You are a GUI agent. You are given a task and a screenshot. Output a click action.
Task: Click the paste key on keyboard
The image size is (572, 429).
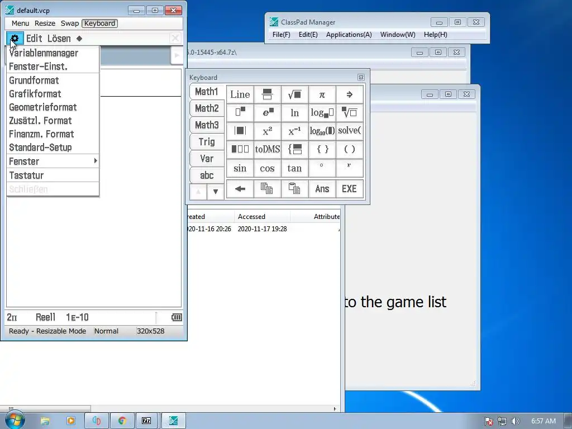295,189
